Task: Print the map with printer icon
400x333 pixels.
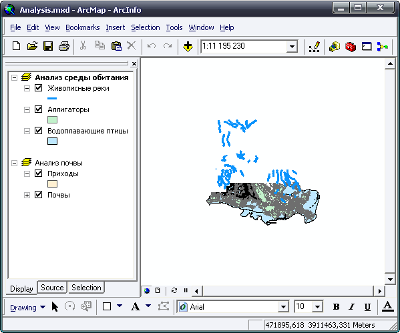Action: pos(64,46)
